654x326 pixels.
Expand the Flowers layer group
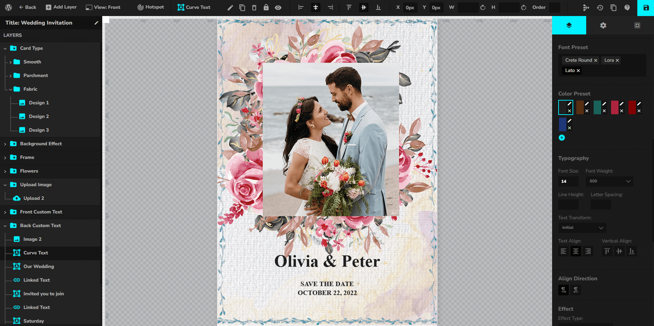pyautogui.click(x=5, y=171)
